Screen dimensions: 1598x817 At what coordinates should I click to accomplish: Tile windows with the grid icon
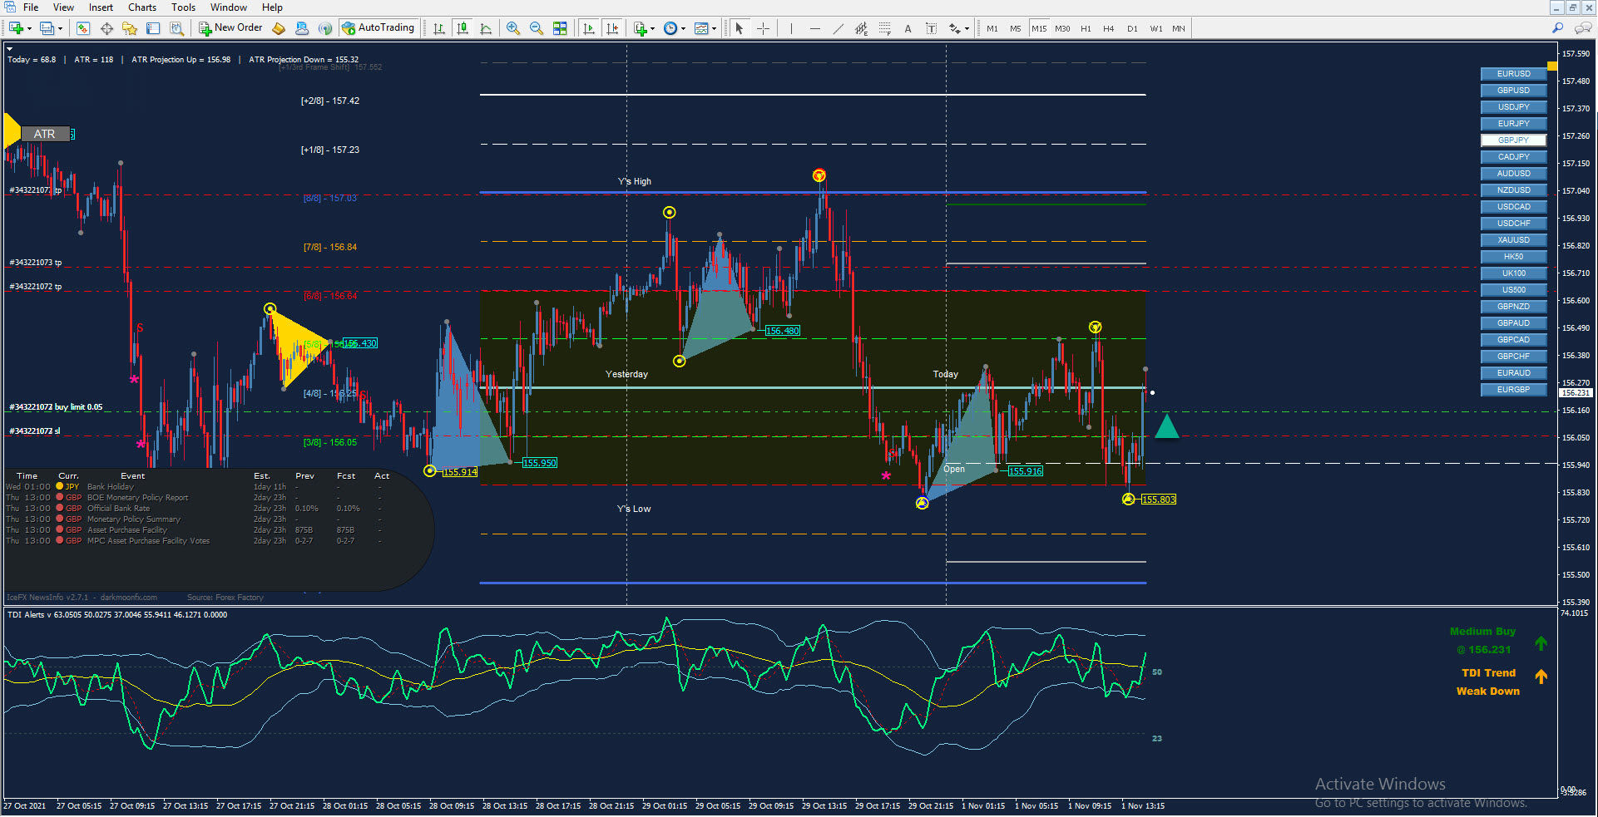560,28
